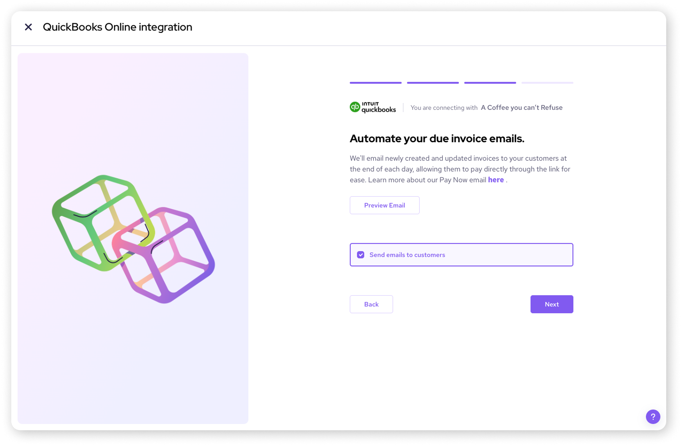Go Back to the previous step
The image size is (682, 446).
pyautogui.click(x=371, y=304)
